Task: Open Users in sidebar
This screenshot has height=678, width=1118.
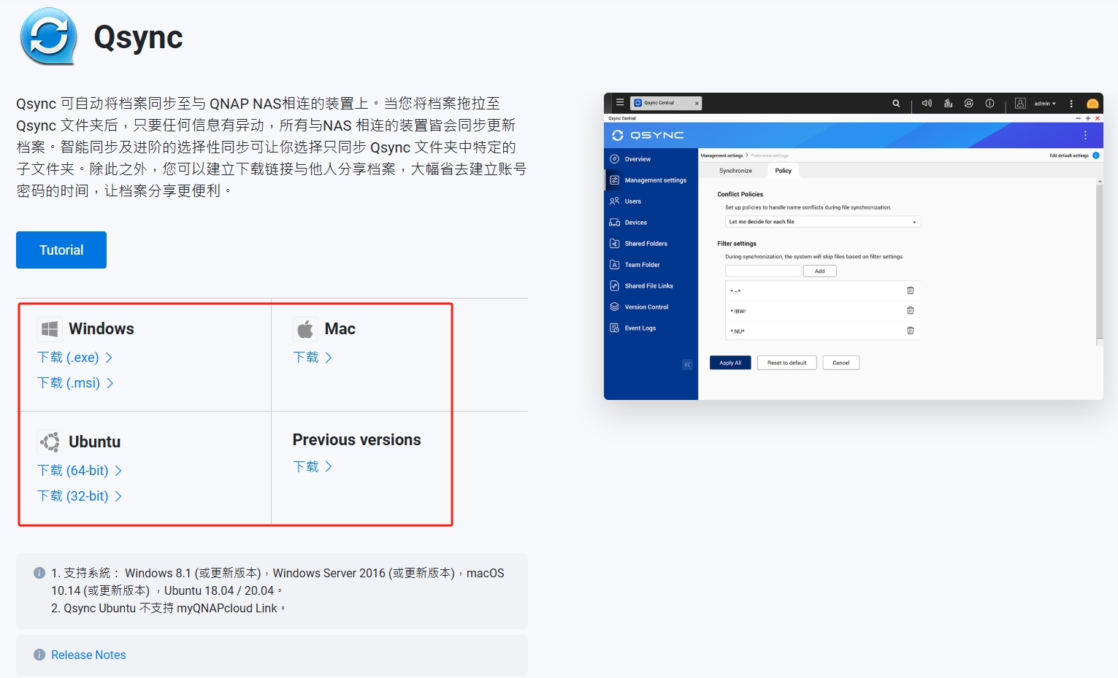Action: (651, 201)
